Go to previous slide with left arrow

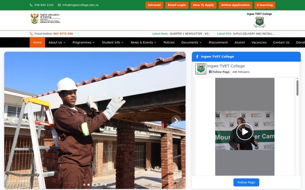[14, 120]
